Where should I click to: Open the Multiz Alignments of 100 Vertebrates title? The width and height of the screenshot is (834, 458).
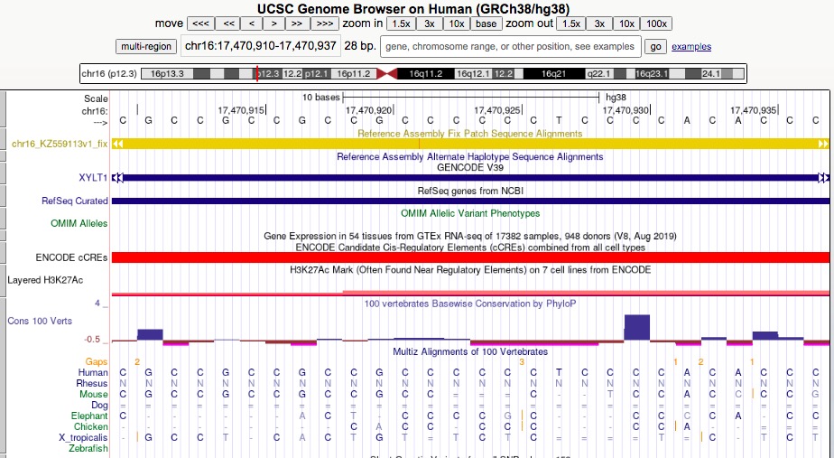point(470,351)
